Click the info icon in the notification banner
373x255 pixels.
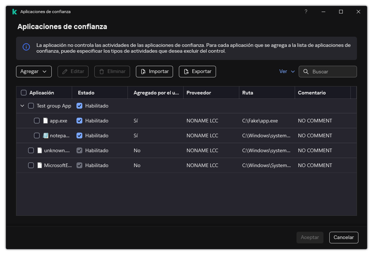(x=26, y=47)
